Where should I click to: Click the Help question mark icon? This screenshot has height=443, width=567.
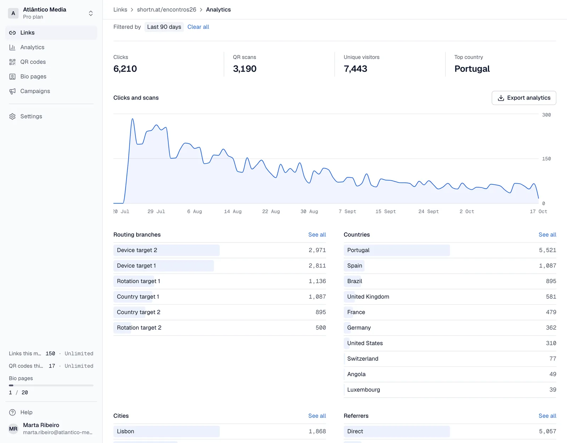(12, 412)
